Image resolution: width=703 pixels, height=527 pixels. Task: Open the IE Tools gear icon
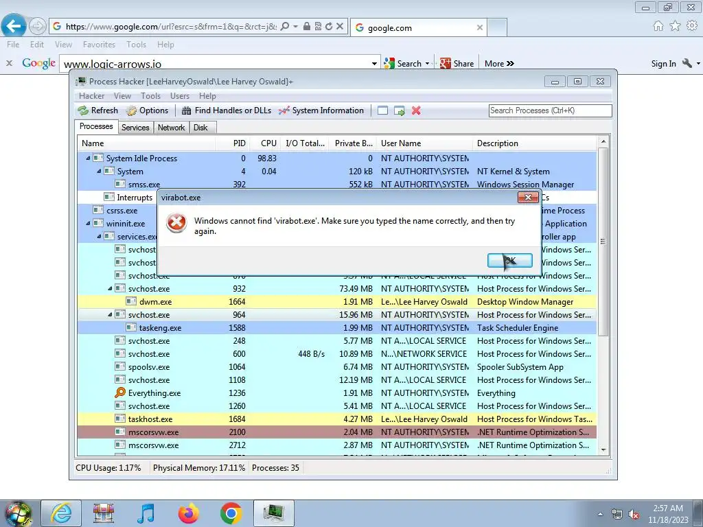tap(692, 26)
